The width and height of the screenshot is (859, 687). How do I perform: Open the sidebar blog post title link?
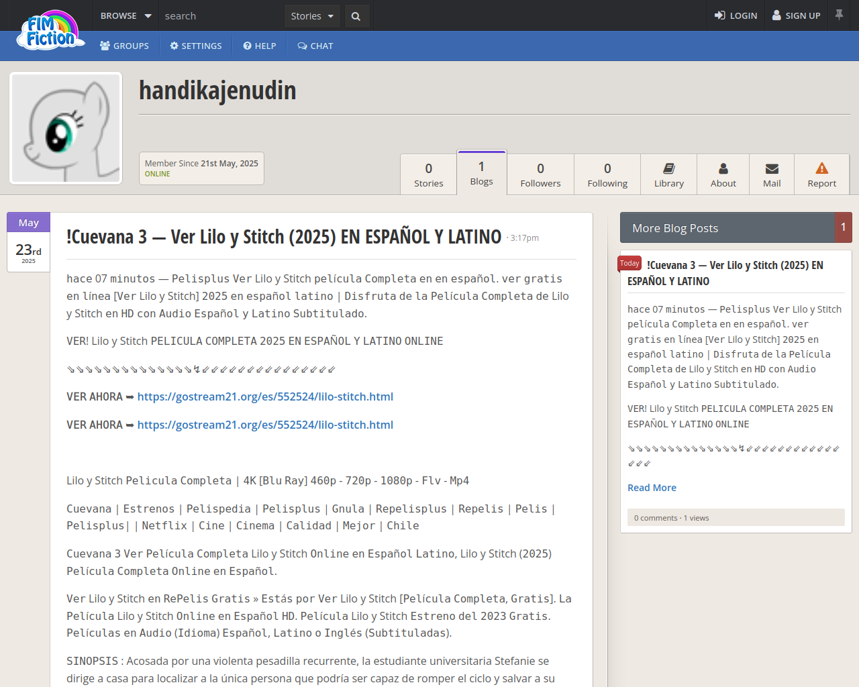pos(725,273)
